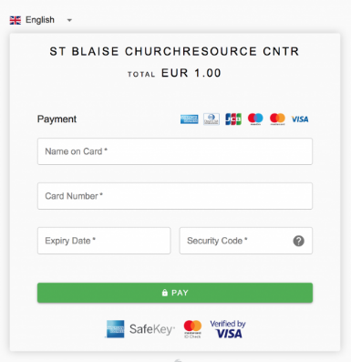Click the SafeKey text label
Screen dimensions: 351x362
(152, 329)
